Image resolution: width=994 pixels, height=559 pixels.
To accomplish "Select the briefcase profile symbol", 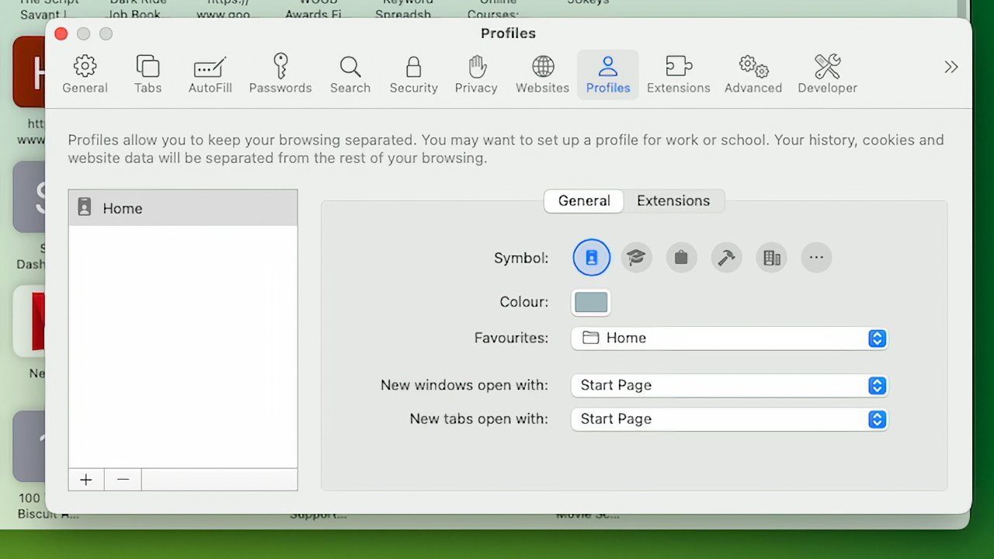I will pos(681,257).
